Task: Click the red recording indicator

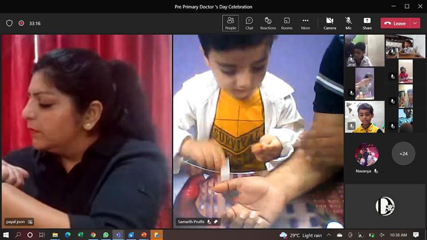Action: click(21, 23)
